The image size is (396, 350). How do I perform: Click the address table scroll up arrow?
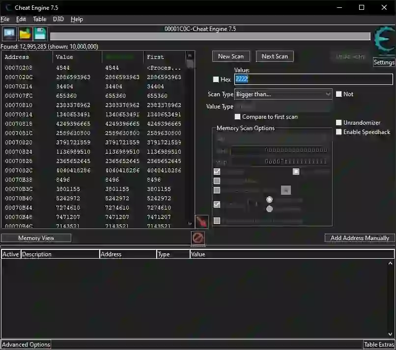[x=390, y=263]
